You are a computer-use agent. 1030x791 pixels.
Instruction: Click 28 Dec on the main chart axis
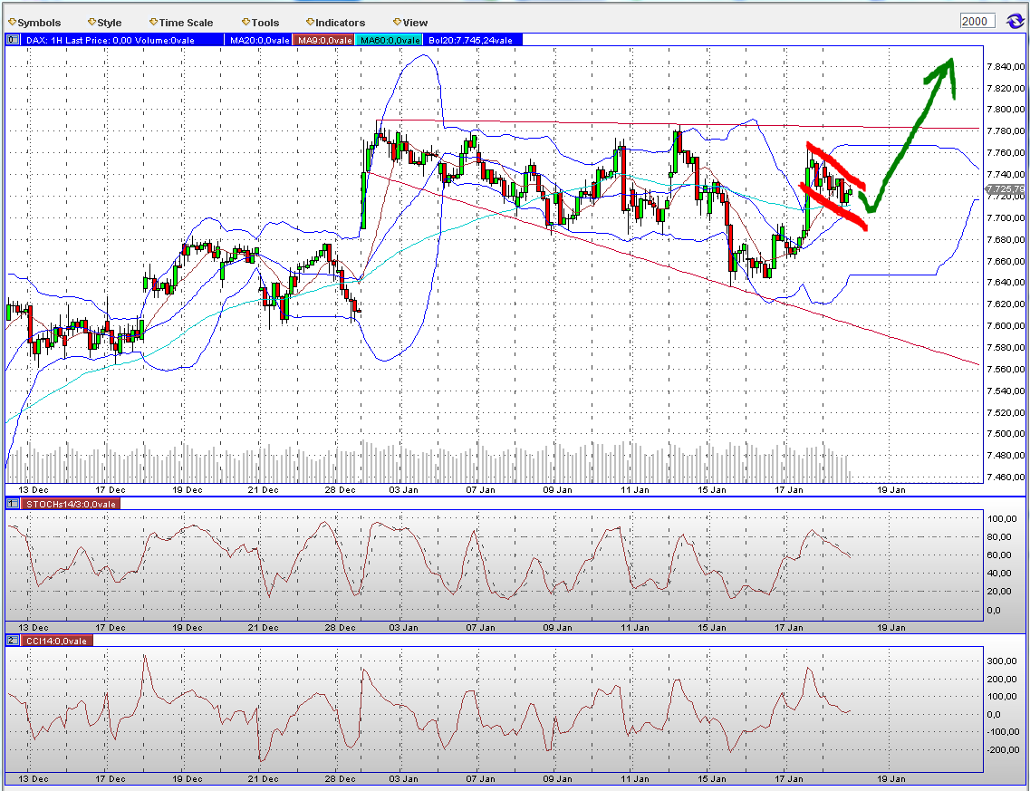click(x=341, y=489)
